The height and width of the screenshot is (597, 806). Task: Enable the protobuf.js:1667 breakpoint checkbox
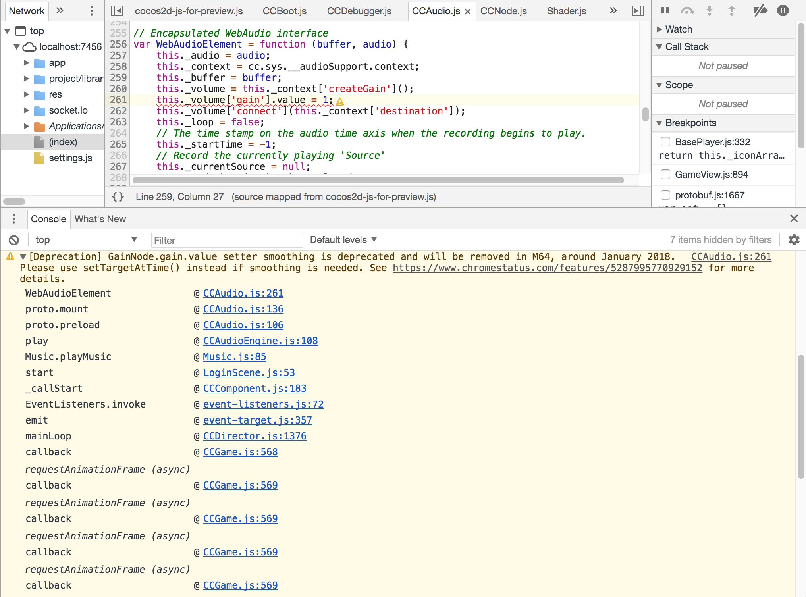point(665,195)
